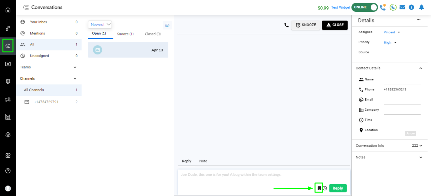The image size is (431, 196).
Task: Switch to the Note tab
Action: pyautogui.click(x=203, y=161)
